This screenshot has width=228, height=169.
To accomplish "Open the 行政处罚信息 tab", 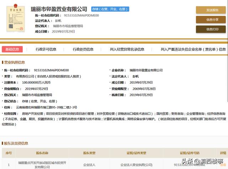I will [83, 49].
